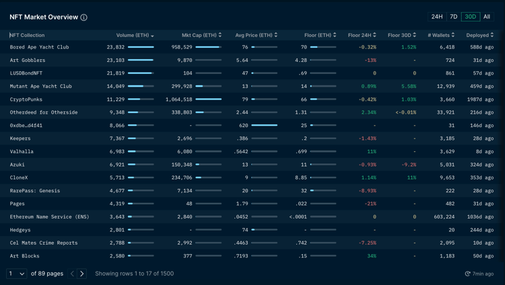Go to the next page arrow

click(x=81, y=274)
